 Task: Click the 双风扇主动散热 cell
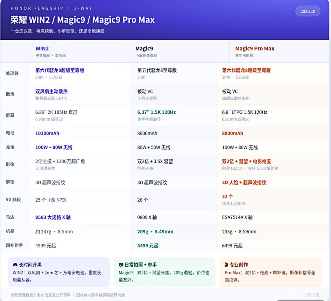click(x=51, y=92)
